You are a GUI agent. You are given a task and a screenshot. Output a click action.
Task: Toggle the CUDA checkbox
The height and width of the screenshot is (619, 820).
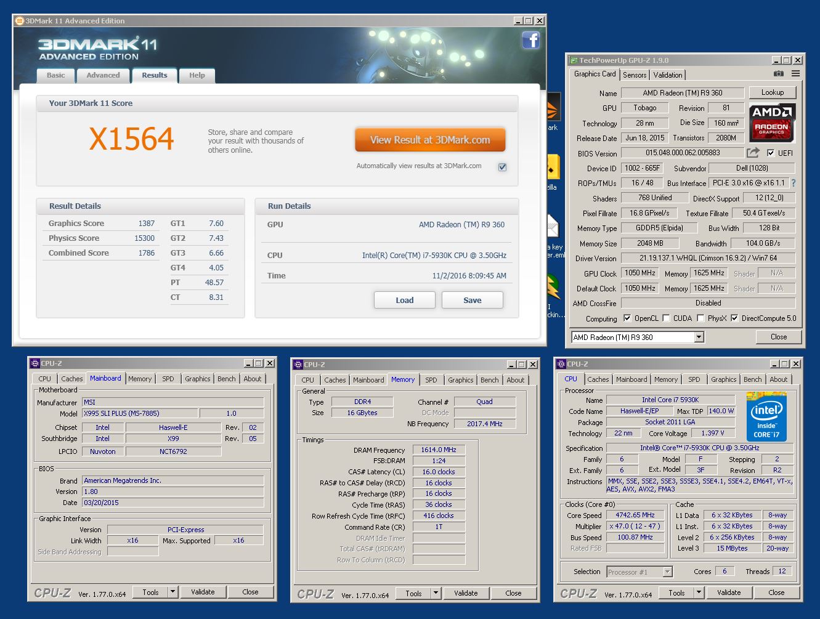666,318
